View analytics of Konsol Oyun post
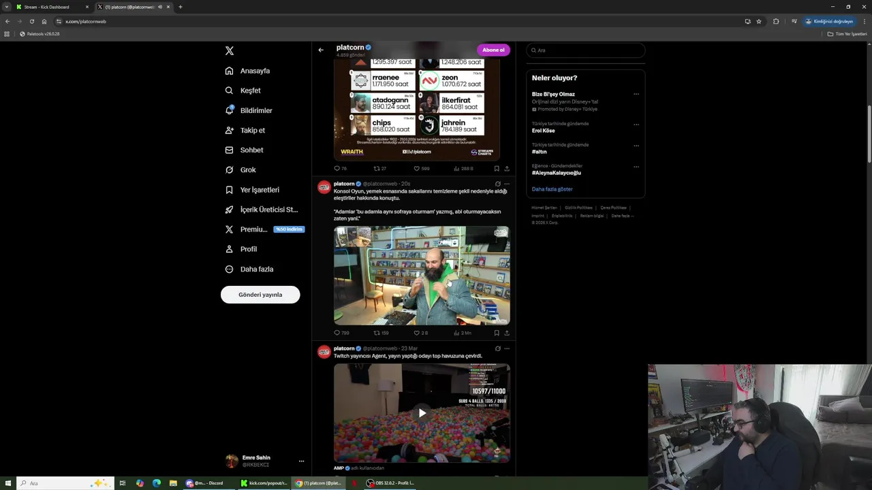The width and height of the screenshot is (872, 490). 456,333
